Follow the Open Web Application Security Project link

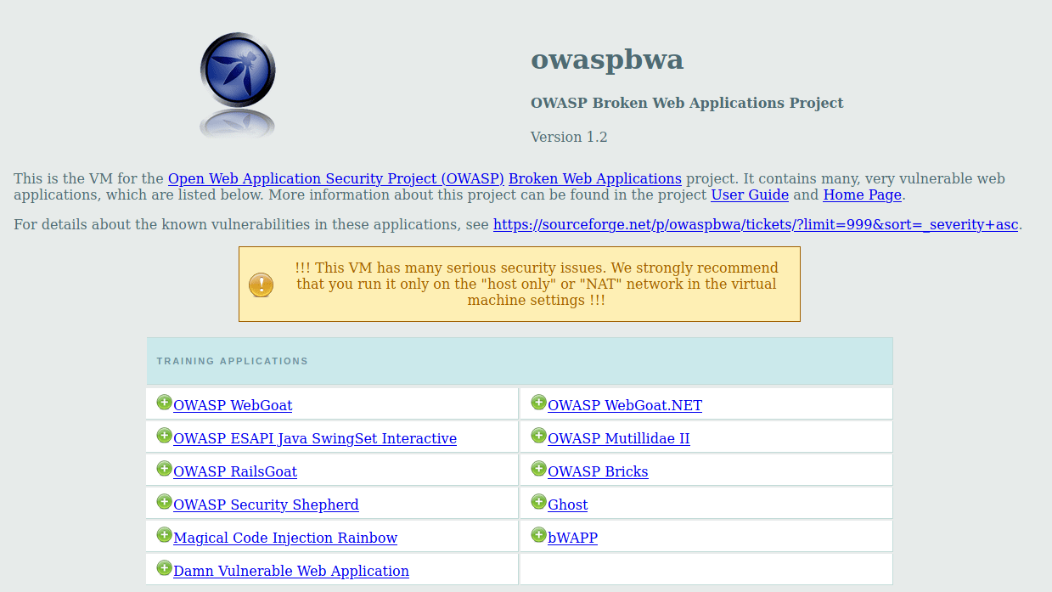336,178
